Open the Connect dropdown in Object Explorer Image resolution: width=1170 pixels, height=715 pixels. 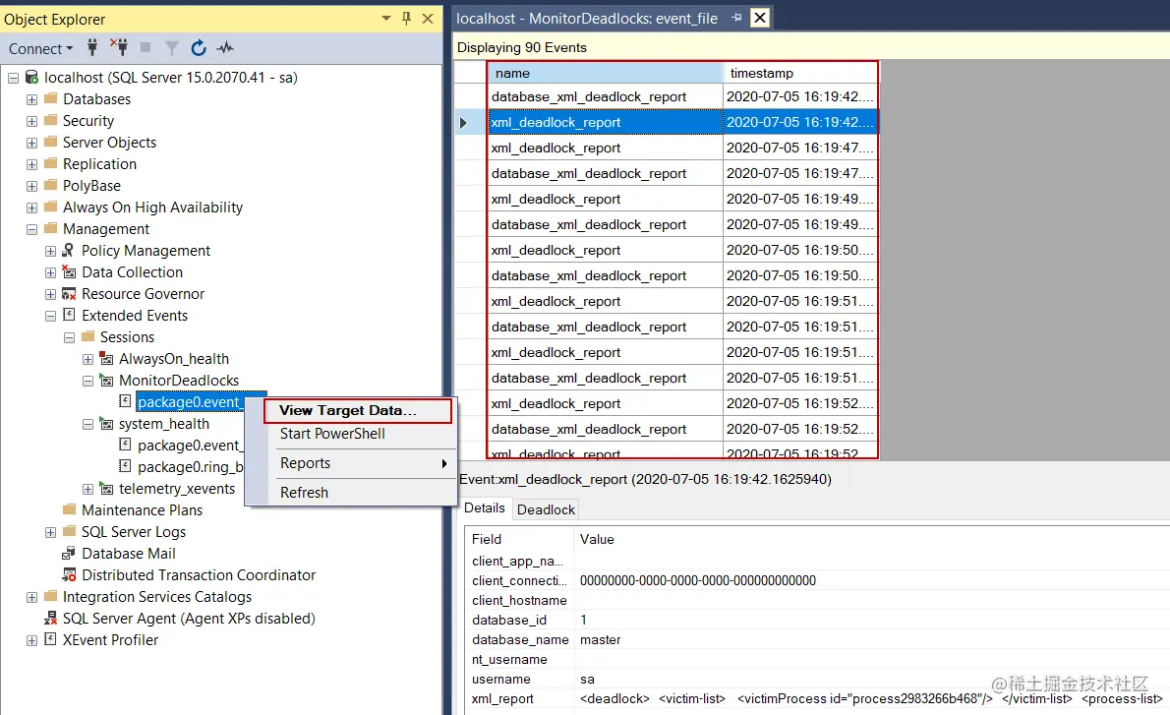(40, 48)
